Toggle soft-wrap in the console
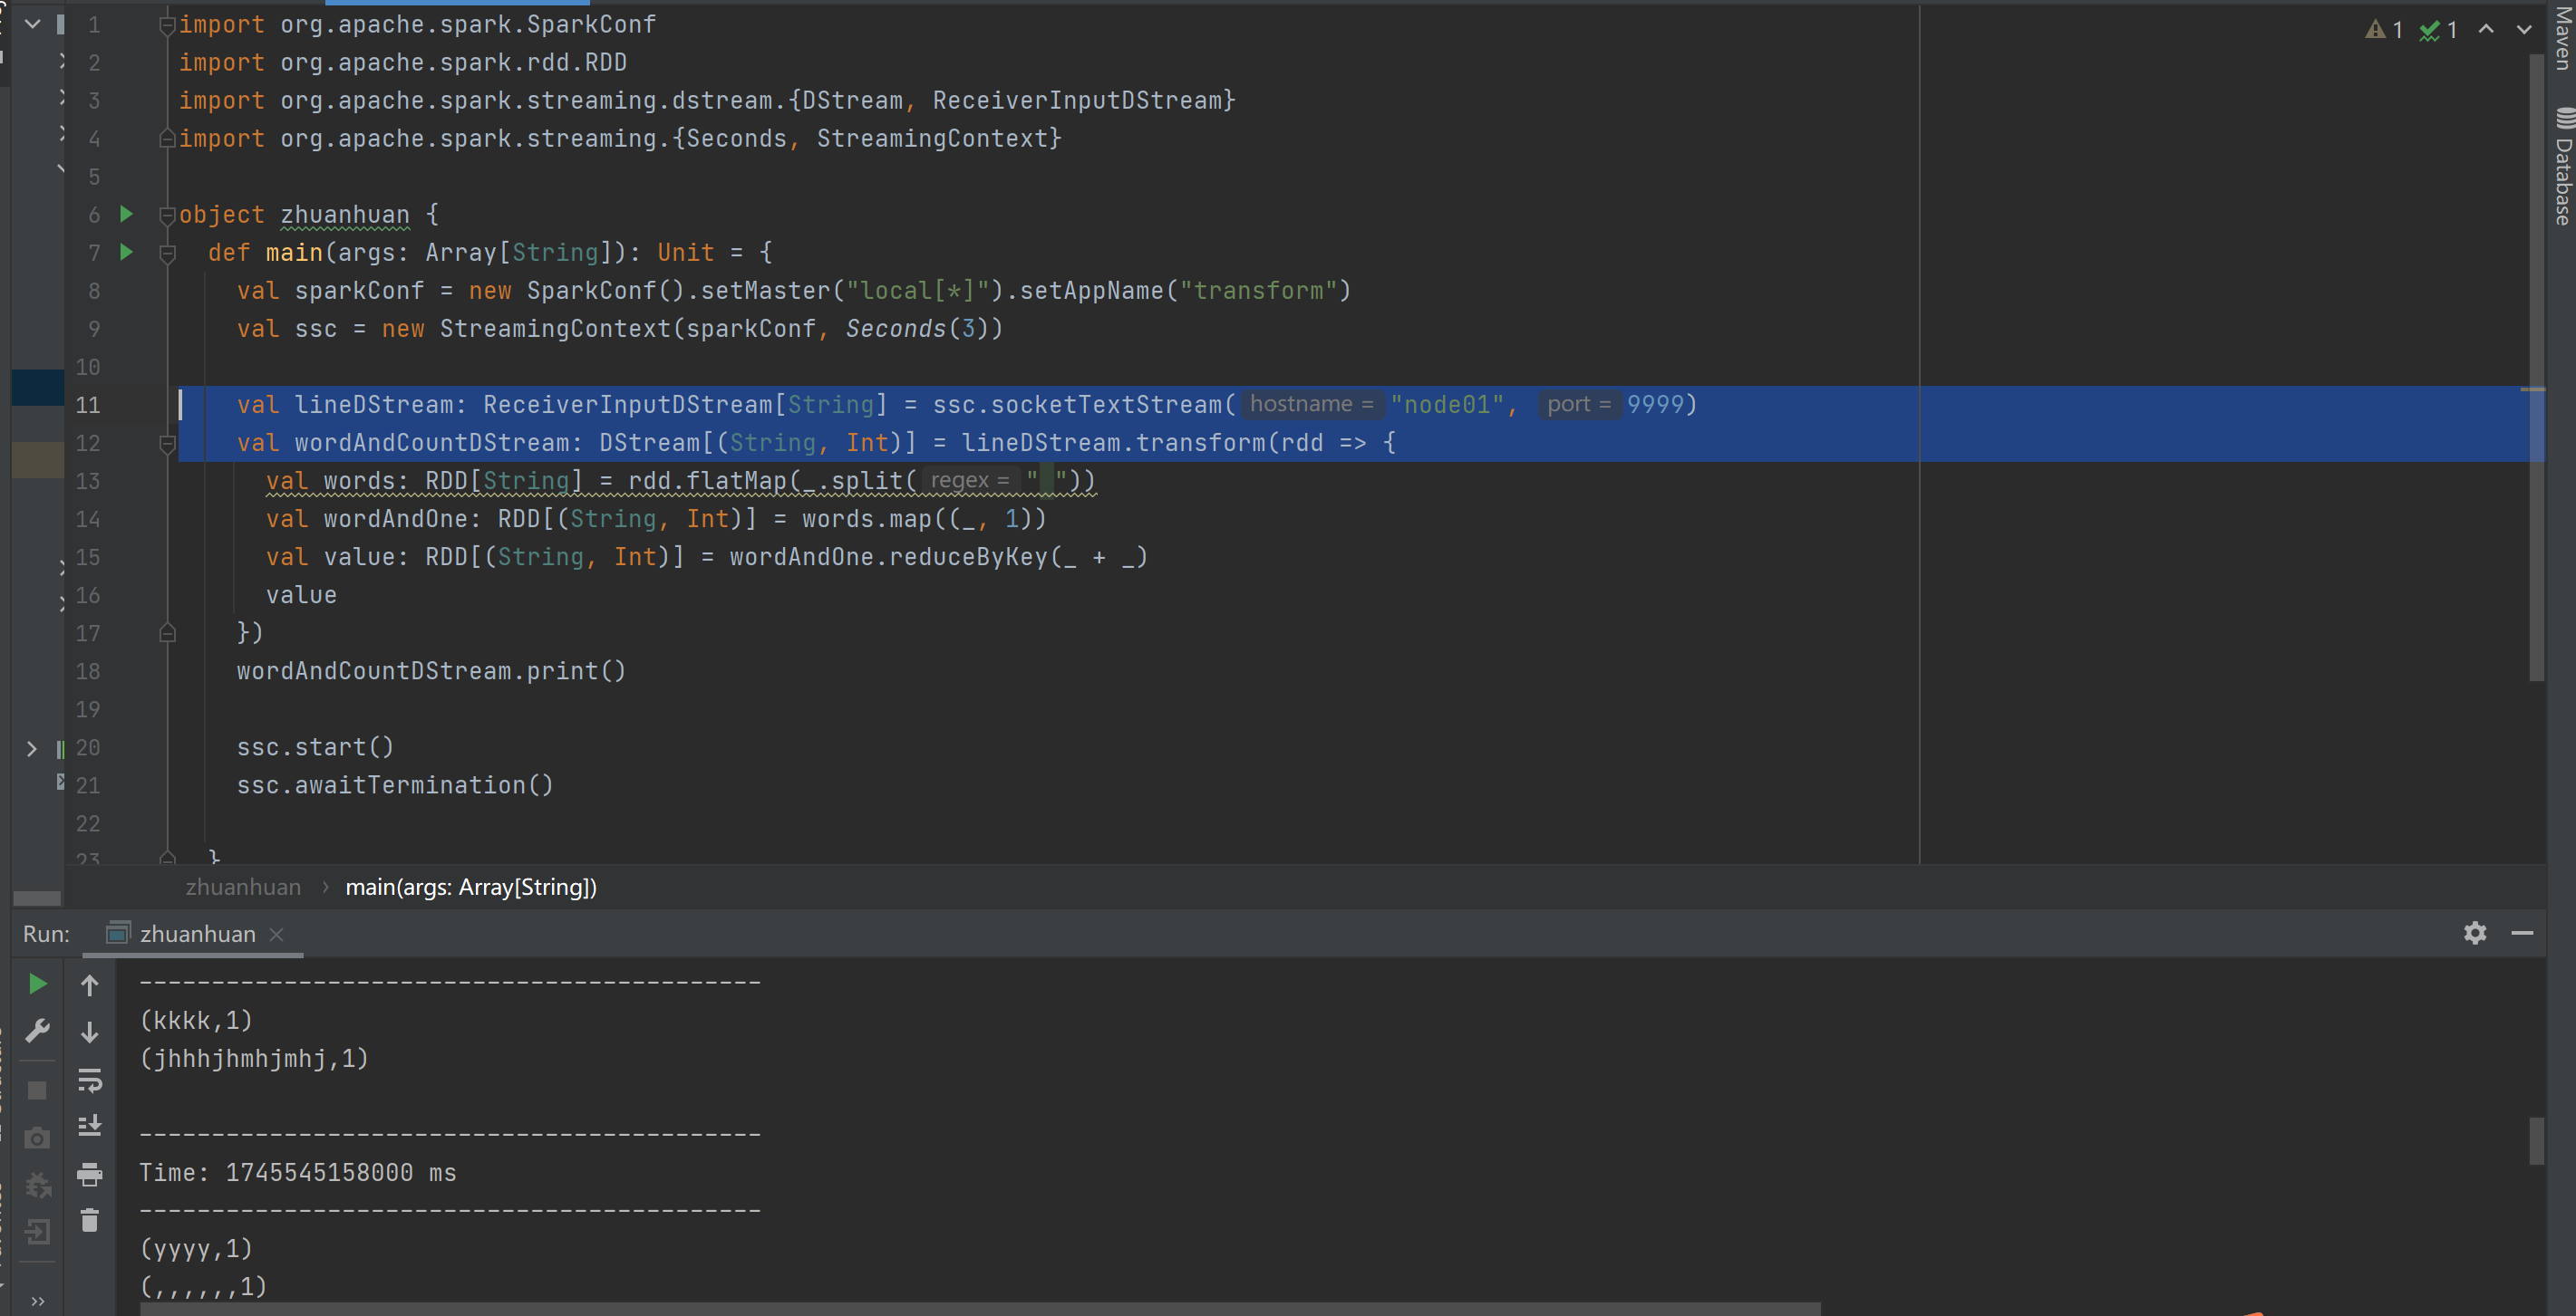Screen dimensions: 2576x1316 click(89, 1081)
